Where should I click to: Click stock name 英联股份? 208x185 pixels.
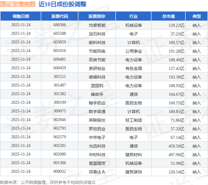point(97,120)
